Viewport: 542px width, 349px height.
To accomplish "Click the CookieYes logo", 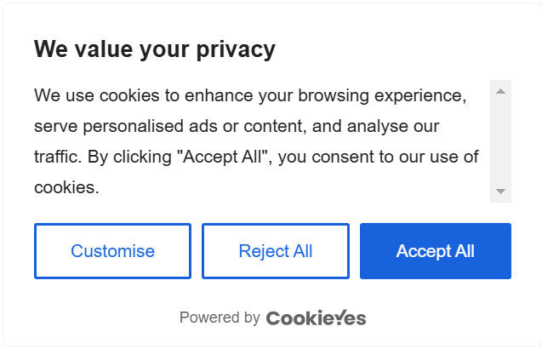I will click(316, 318).
